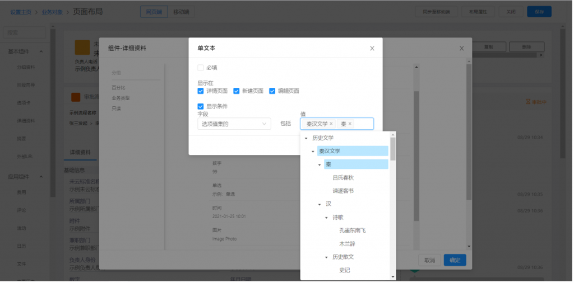
Task: Collapse the 秦汉文学 tree node arrow
Action: [x=313, y=152]
